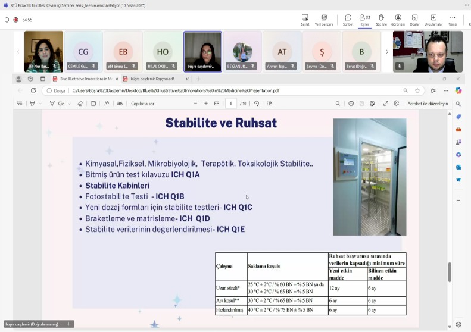Screen dimensions: 471x332
Task: Click Copilot'a sor button
Action: (142, 104)
